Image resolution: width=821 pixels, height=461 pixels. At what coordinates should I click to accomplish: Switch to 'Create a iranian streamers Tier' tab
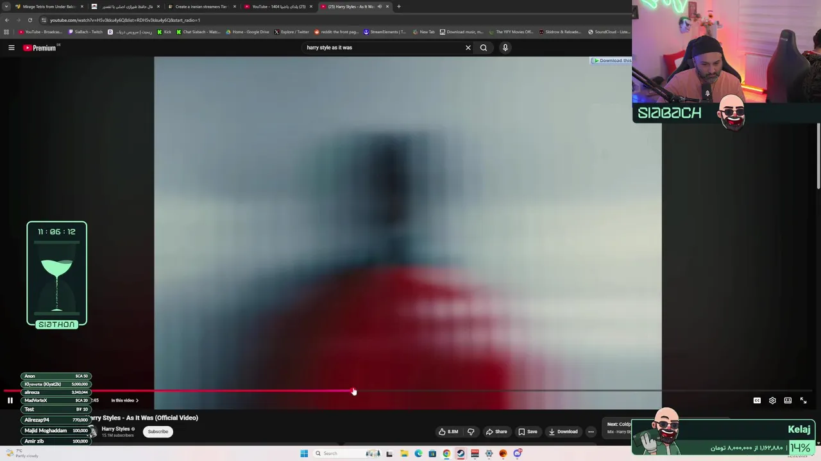201,6
